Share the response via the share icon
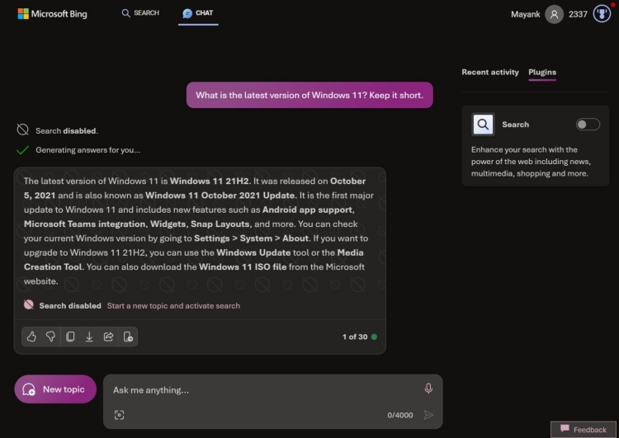Viewport: 619px width, 438px height. [108, 337]
